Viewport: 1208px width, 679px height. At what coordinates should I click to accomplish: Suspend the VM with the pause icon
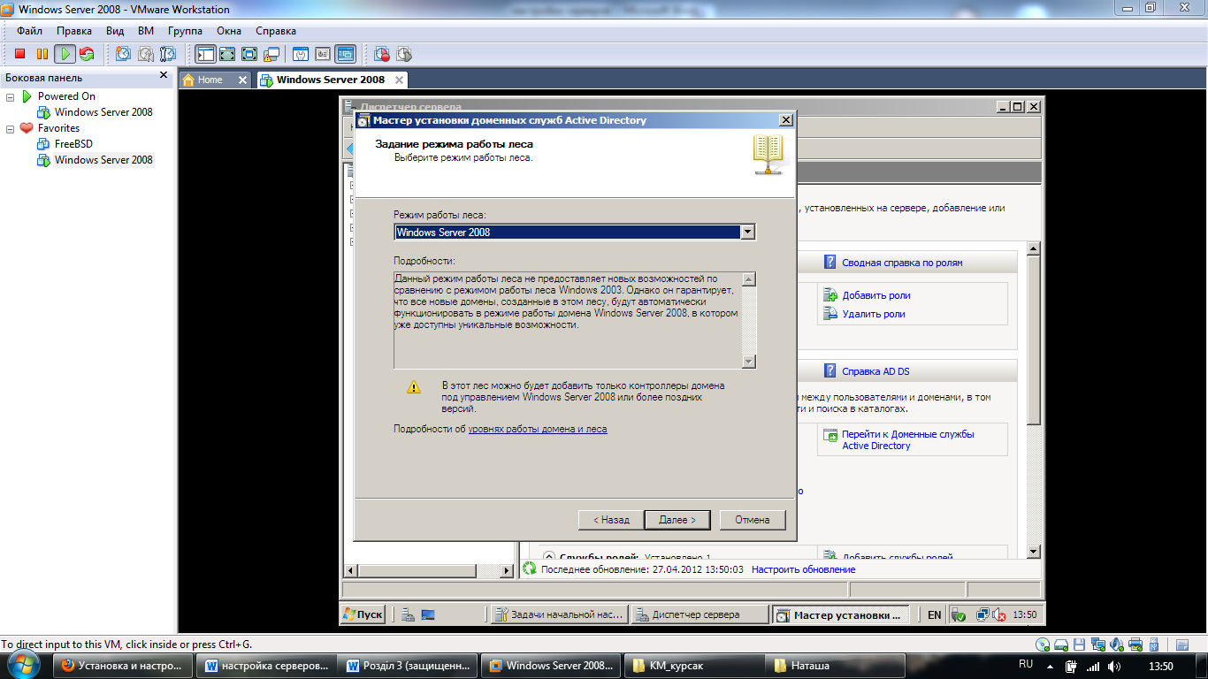(x=42, y=54)
